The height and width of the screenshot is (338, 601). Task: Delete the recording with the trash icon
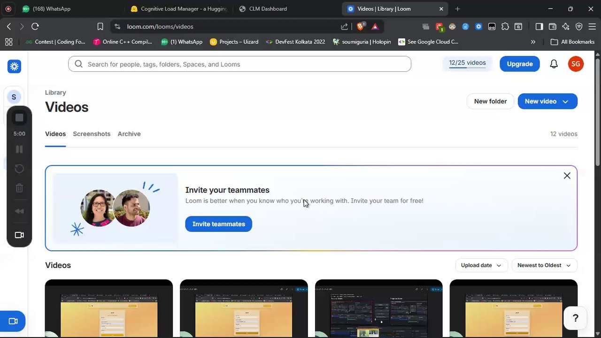click(x=19, y=188)
